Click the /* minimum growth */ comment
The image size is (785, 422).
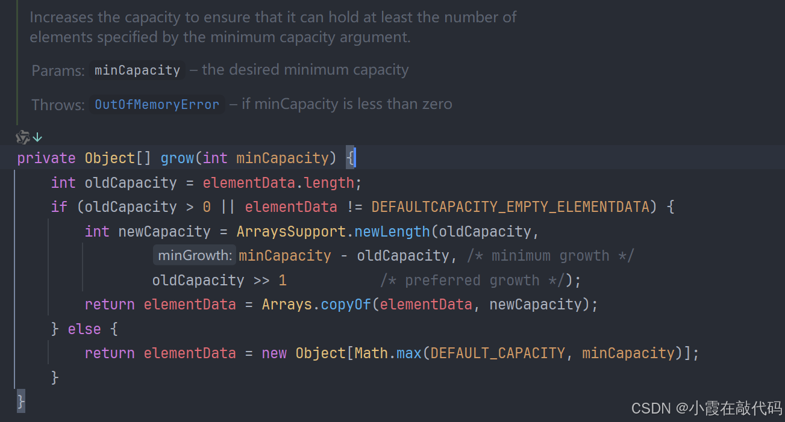(x=551, y=256)
